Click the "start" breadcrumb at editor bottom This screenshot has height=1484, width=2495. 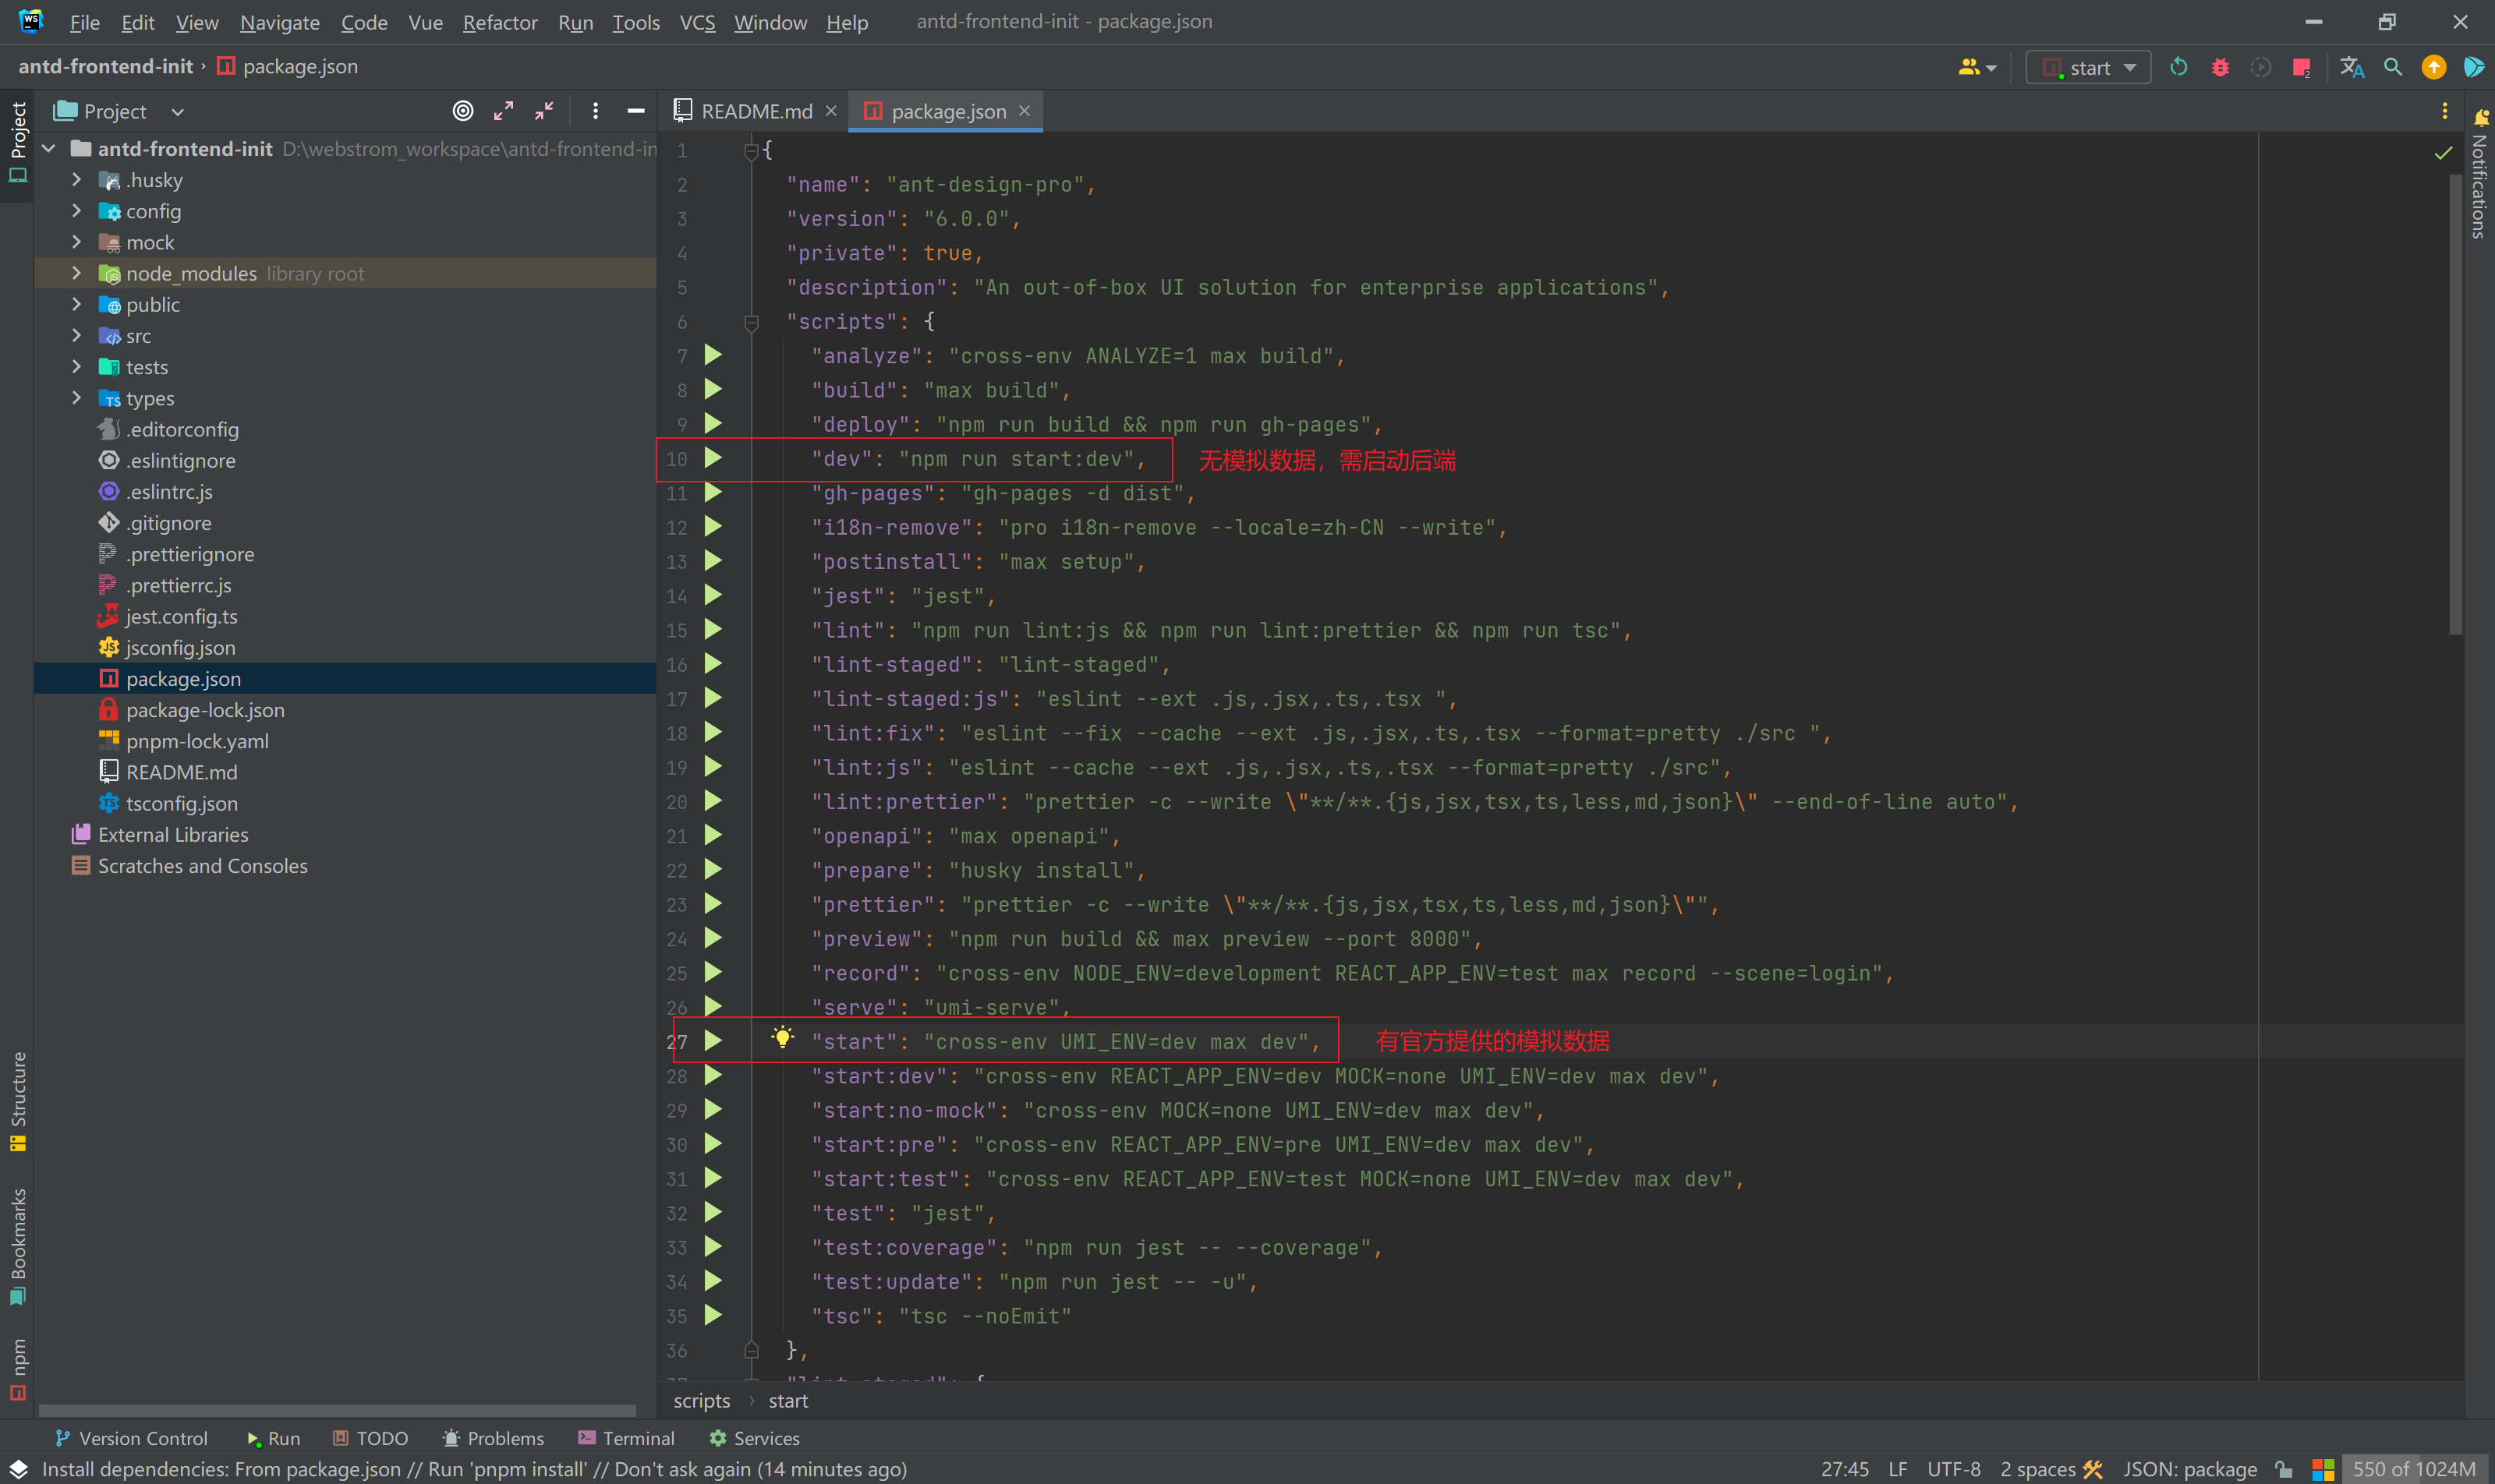(788, 1401)
